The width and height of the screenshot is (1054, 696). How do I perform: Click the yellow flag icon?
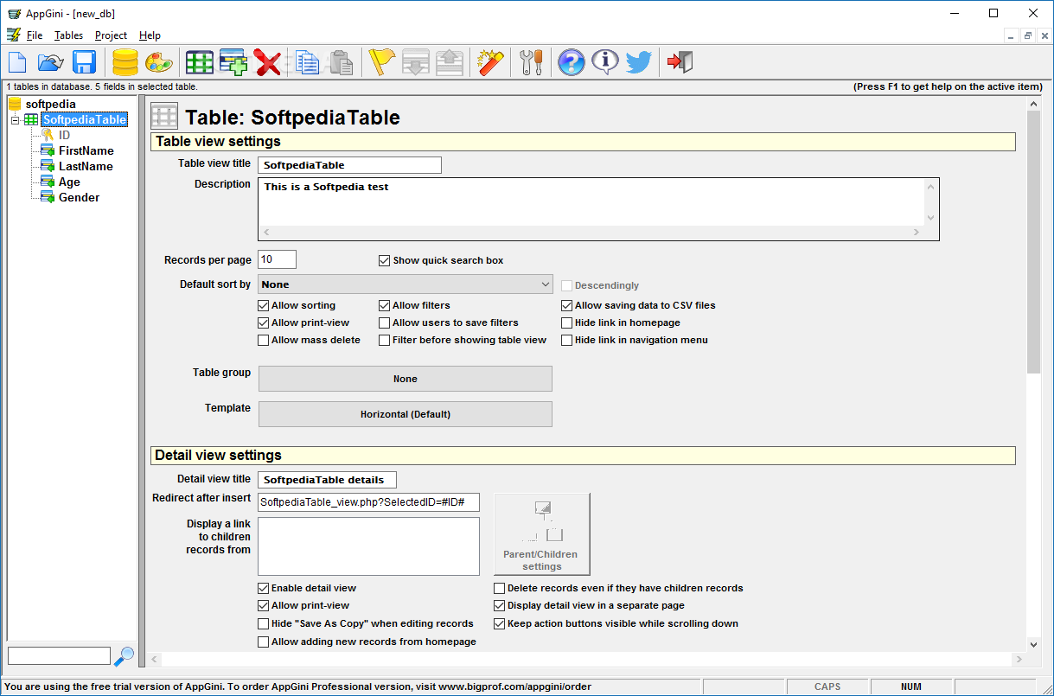pyautogui.click(x=381, y=62)
